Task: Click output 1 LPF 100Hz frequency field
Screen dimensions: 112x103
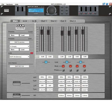Action: [x=62, y=85]
